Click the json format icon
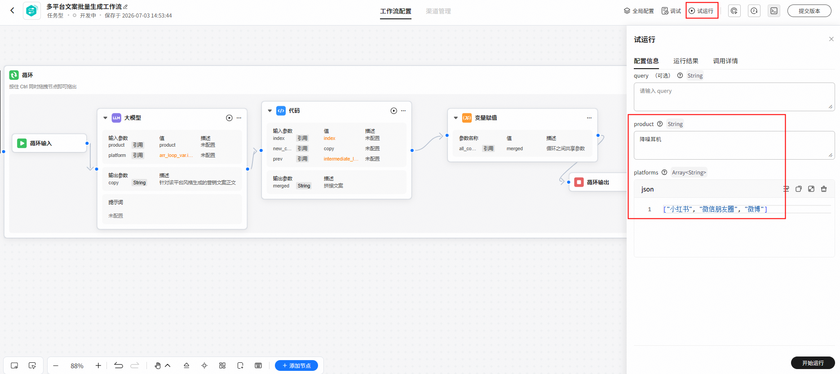 (x=786, y=189)
